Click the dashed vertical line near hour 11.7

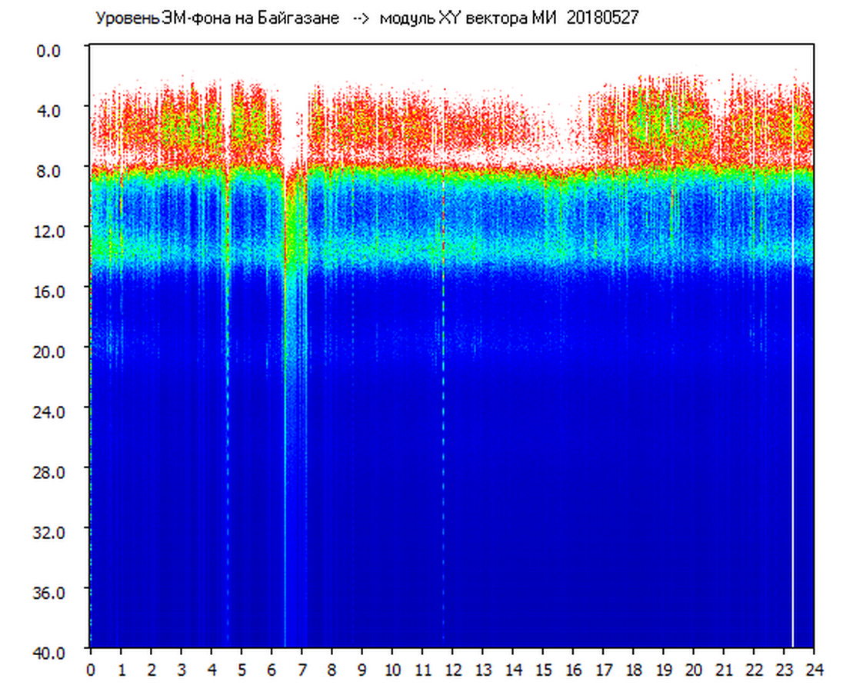443,461
